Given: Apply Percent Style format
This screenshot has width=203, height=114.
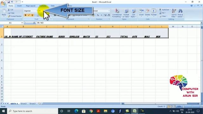Looking at the screenshot, I should (98, 15).
